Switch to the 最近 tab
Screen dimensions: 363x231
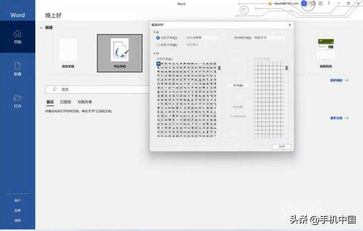point(50,102)
